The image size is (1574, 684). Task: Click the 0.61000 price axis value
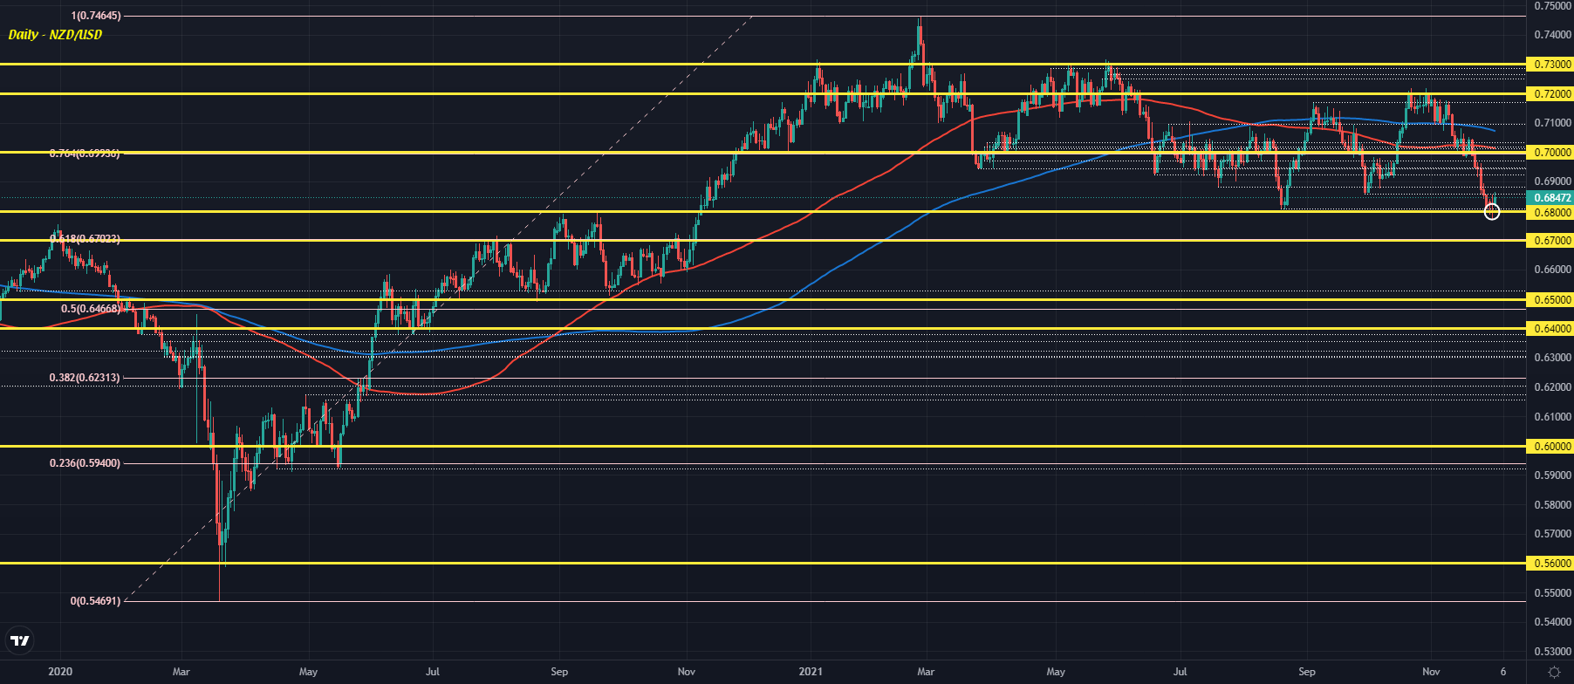pos(1552,417)
